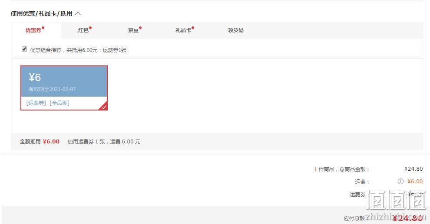This screenshot has height=224, width=430.
Task: Click the red dot on the 京豆 tab
Action: [x=140, y=28]
